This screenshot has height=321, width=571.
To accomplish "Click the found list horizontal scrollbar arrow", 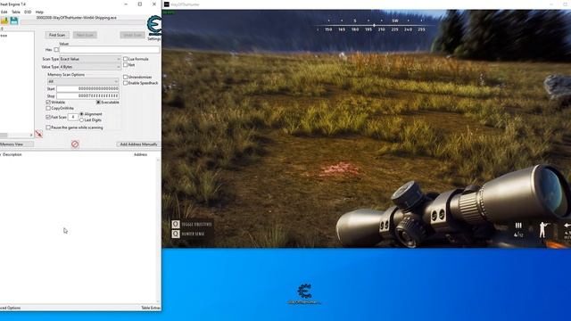I will 31,135.
